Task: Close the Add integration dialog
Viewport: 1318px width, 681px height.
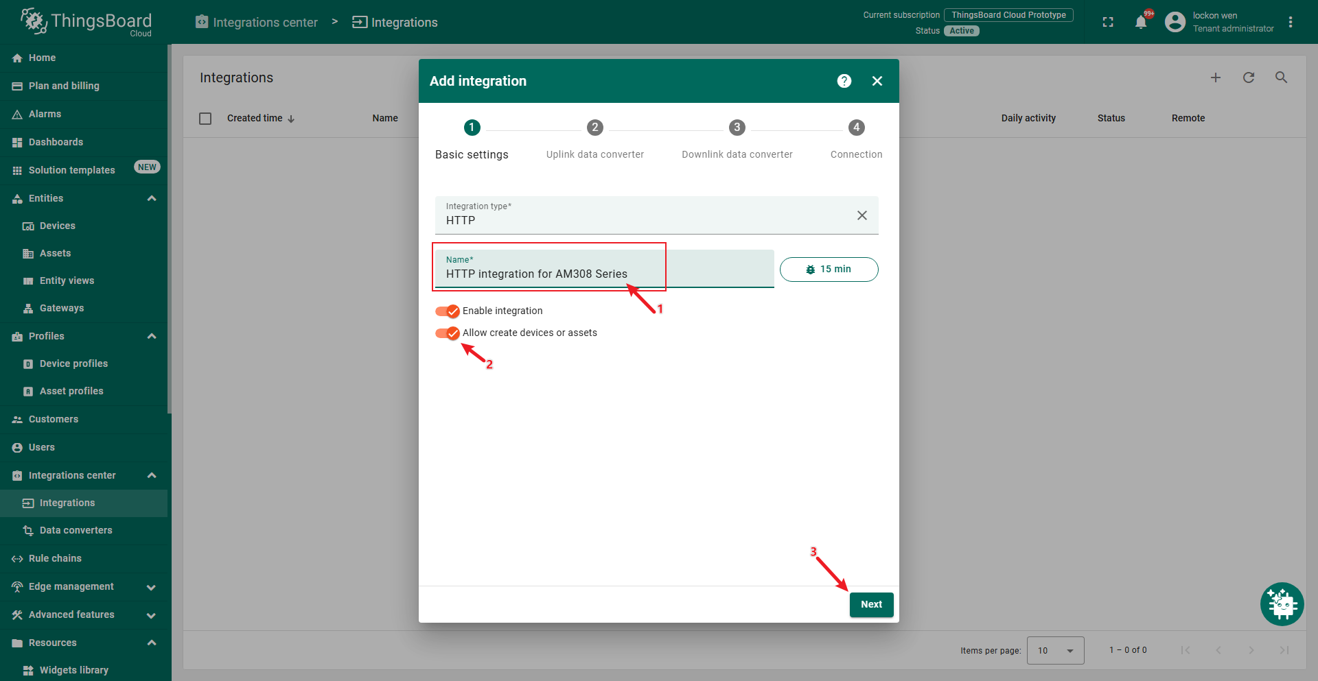Action: pyautogui.click(x=877, y=81)
